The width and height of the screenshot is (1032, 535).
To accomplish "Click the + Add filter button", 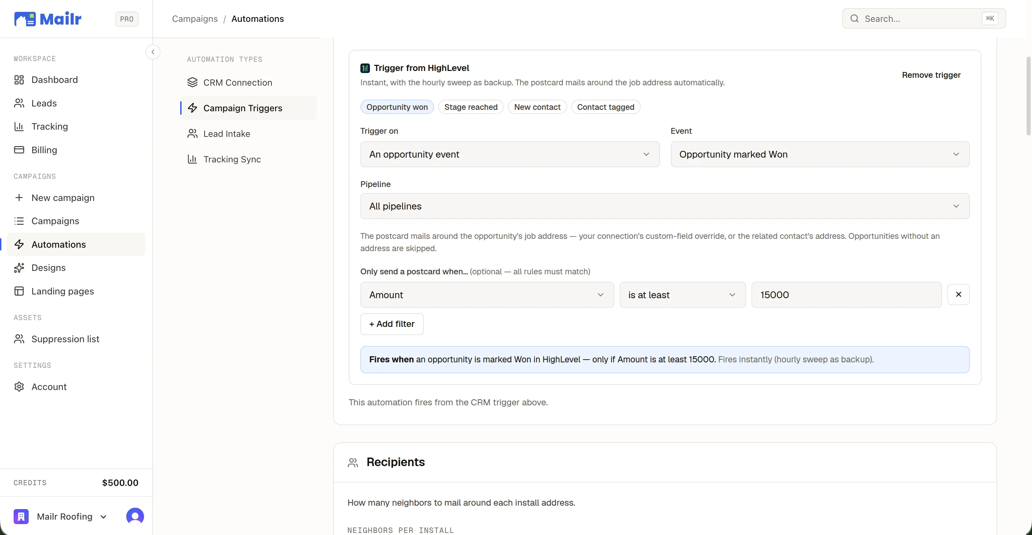I will pos(392,324).
